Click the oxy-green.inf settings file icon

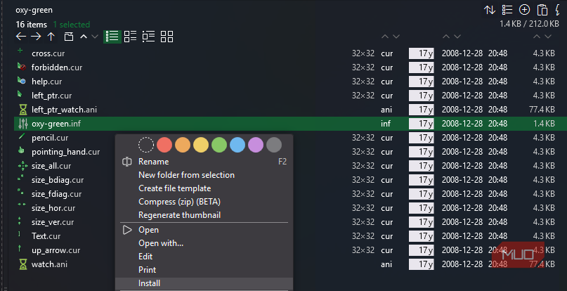pyautogui.click(x=22, y=124)
